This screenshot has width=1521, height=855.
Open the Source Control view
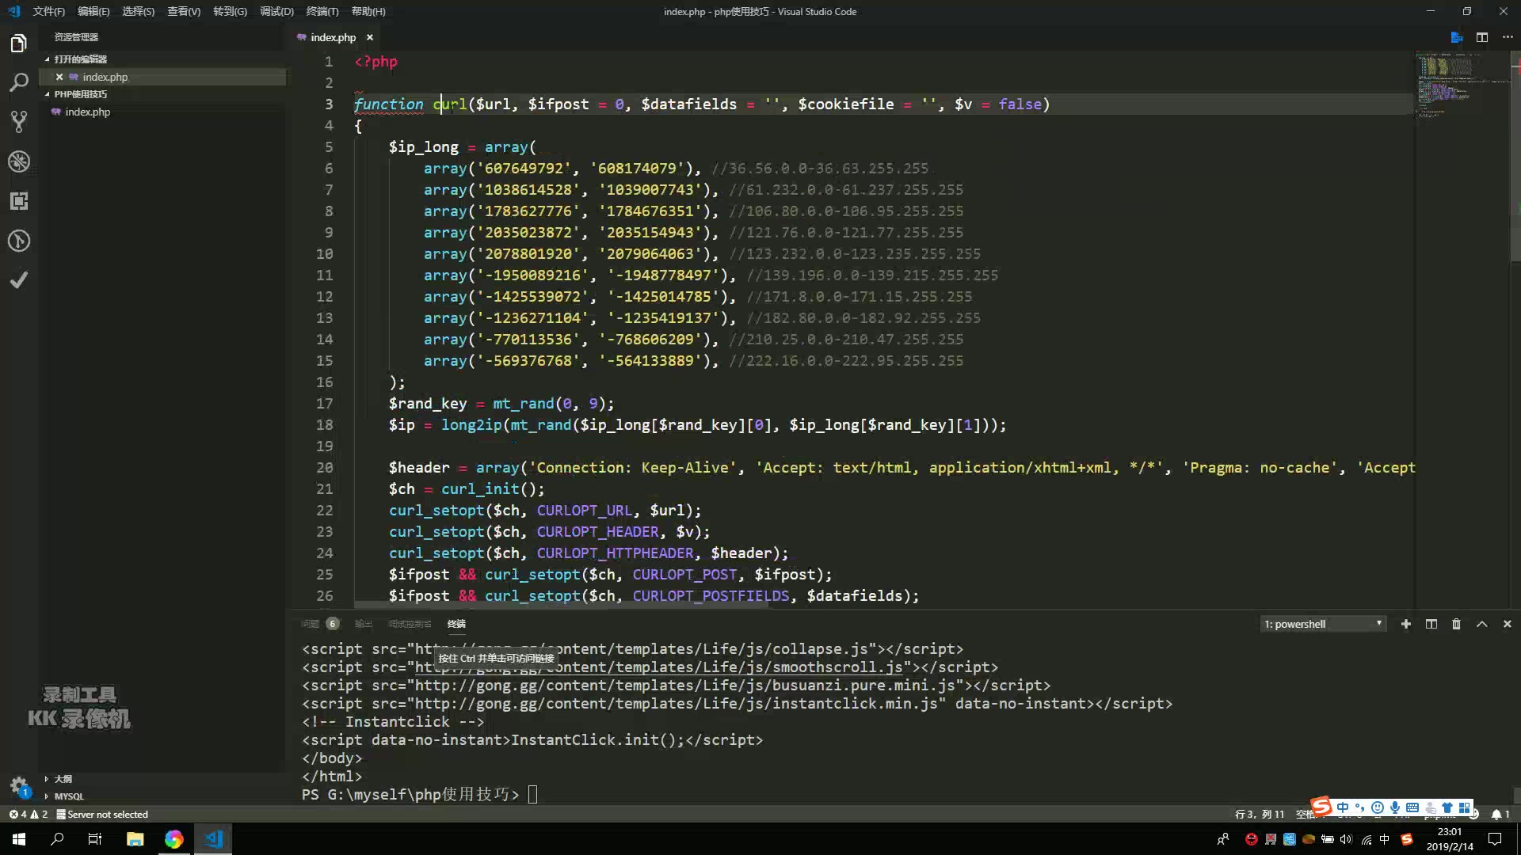[19, 122]
